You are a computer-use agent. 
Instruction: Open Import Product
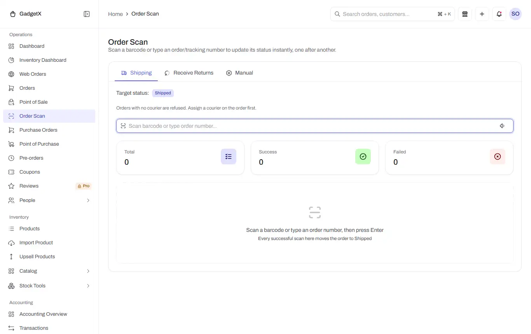click(x=49, y=243)
